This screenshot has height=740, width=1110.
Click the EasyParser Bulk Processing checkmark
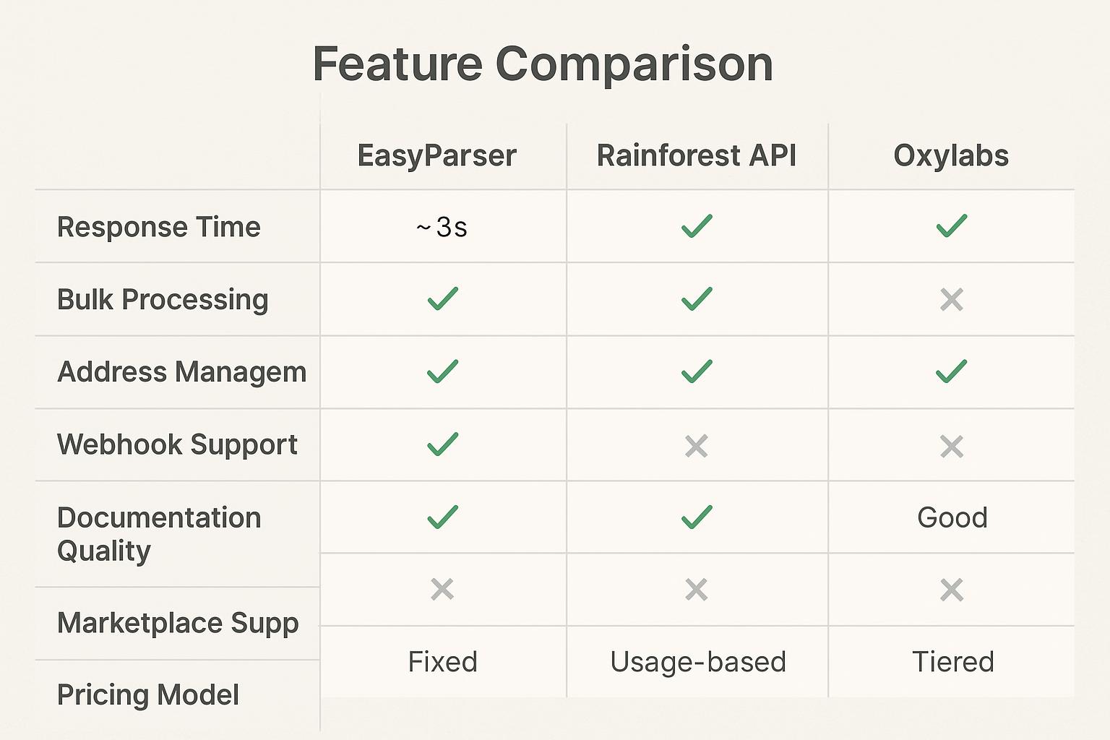pos(442,298)
